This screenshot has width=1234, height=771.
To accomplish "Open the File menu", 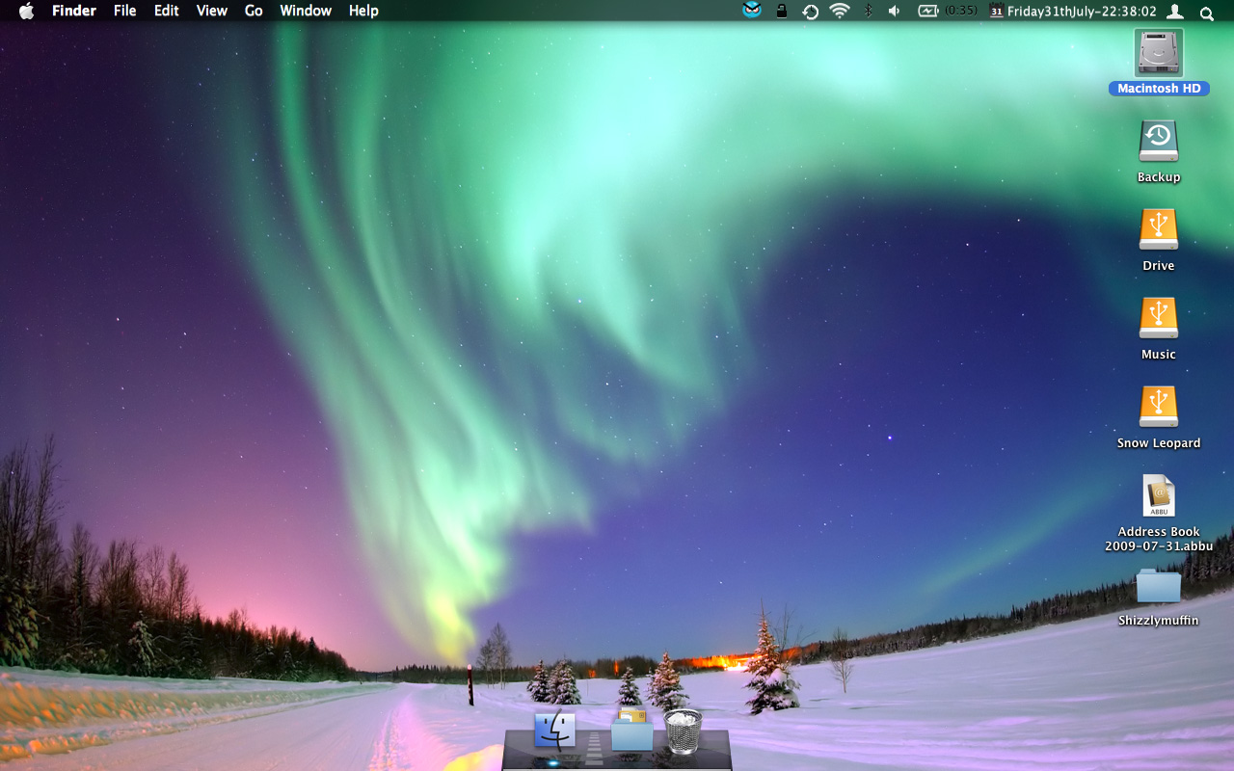I will (x=124, y=11).
